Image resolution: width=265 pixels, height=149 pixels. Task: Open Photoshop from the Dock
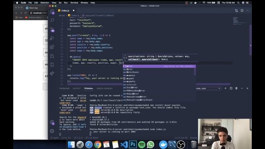(133, 144)
